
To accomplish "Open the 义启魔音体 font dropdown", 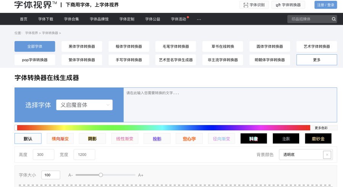I will (x=84, y=105).
